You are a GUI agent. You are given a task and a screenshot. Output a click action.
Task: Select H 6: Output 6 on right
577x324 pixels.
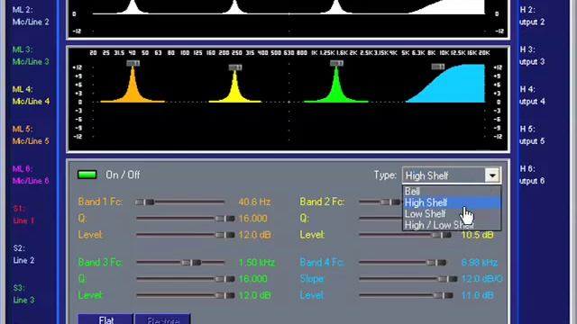coord(532,175)
